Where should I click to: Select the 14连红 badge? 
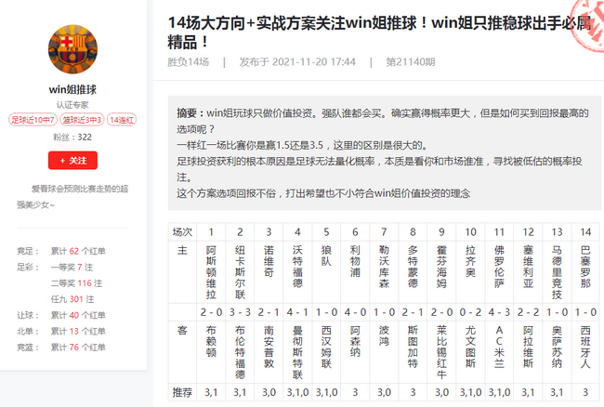(x=122, y=120)
